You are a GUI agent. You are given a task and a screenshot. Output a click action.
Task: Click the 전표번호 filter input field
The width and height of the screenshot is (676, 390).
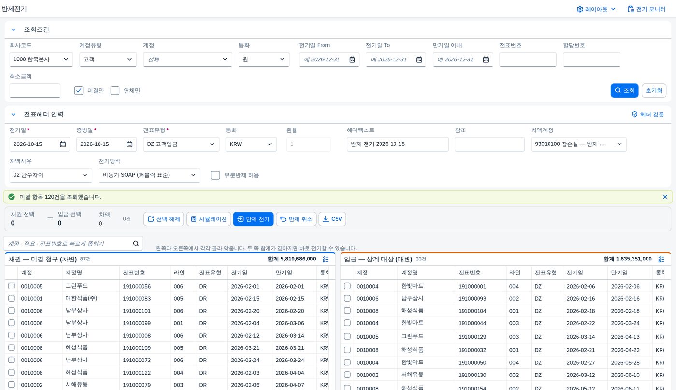[x=528, y=59]
